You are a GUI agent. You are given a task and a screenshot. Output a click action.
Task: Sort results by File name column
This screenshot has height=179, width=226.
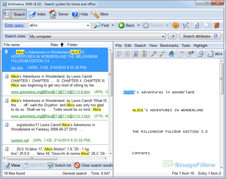[20, 45]
